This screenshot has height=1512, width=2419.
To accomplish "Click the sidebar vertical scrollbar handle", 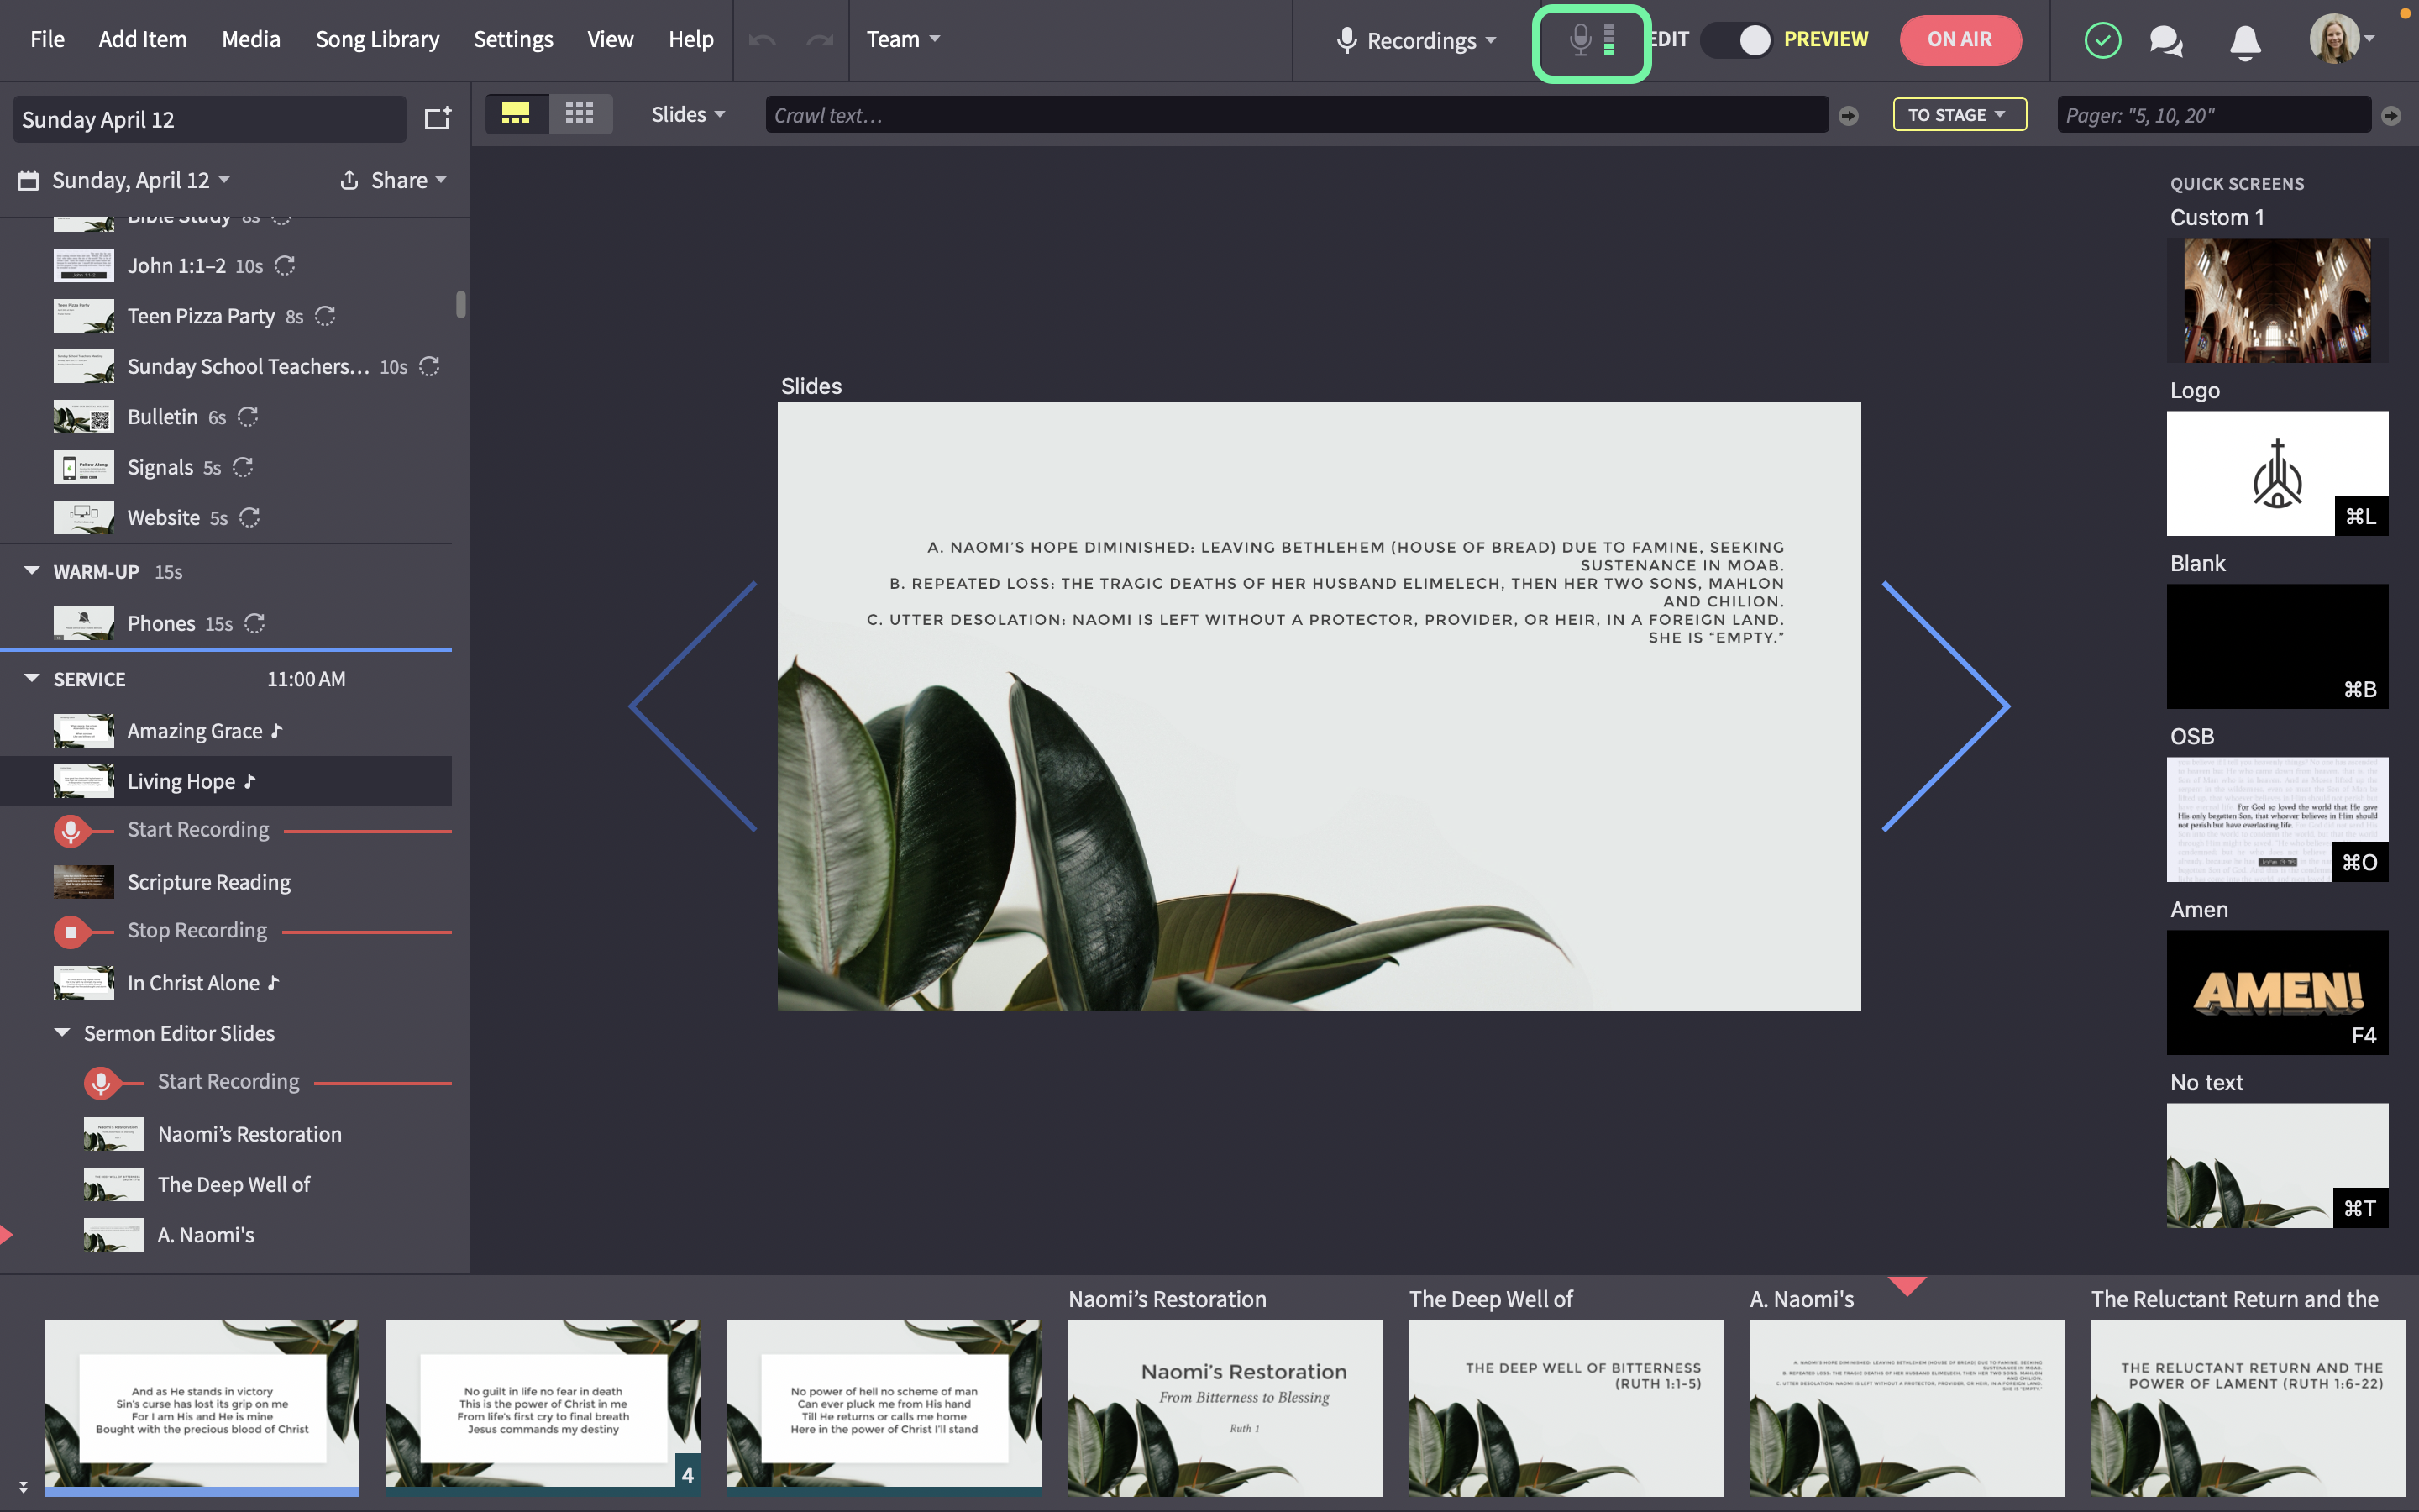I will [x=461, y=304].
